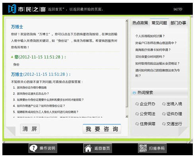Switch to the 热点政策 tab
Screen dimensions: 194x158
tap(140, 23)
